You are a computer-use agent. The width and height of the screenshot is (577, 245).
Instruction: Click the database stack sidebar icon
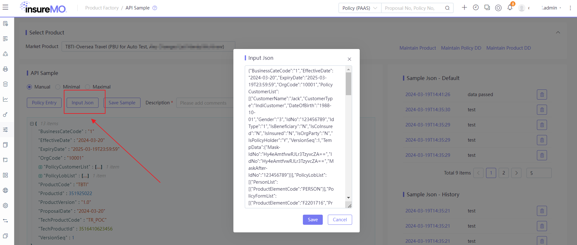tap(5, 84)
